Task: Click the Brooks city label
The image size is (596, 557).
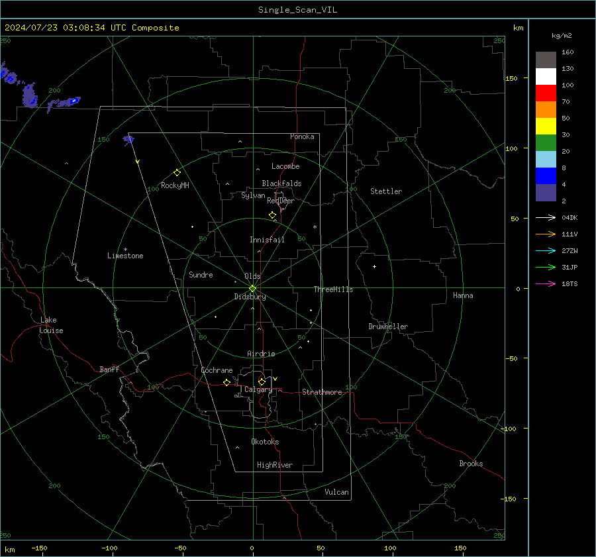Action: pyautogui.click(x=471, y=464)
